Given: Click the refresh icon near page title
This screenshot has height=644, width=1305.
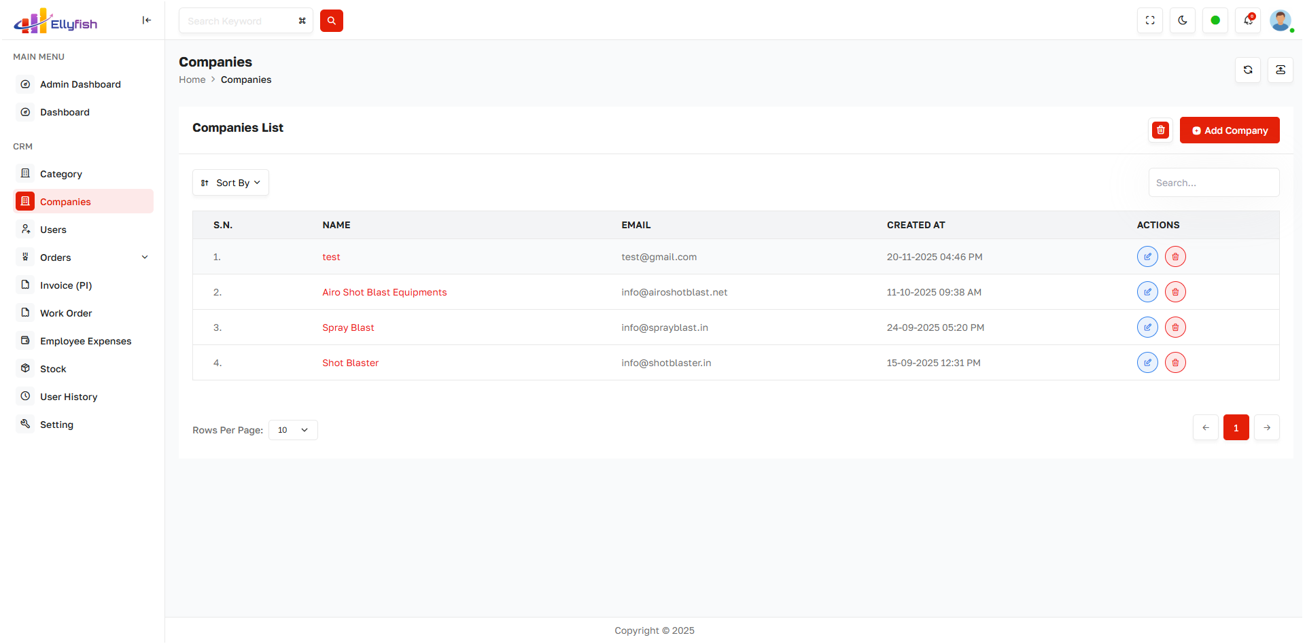Looking at the screenshot, I should pyautogui.click(x=1248, y=70).
